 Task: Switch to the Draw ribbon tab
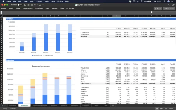pos(18,9)
